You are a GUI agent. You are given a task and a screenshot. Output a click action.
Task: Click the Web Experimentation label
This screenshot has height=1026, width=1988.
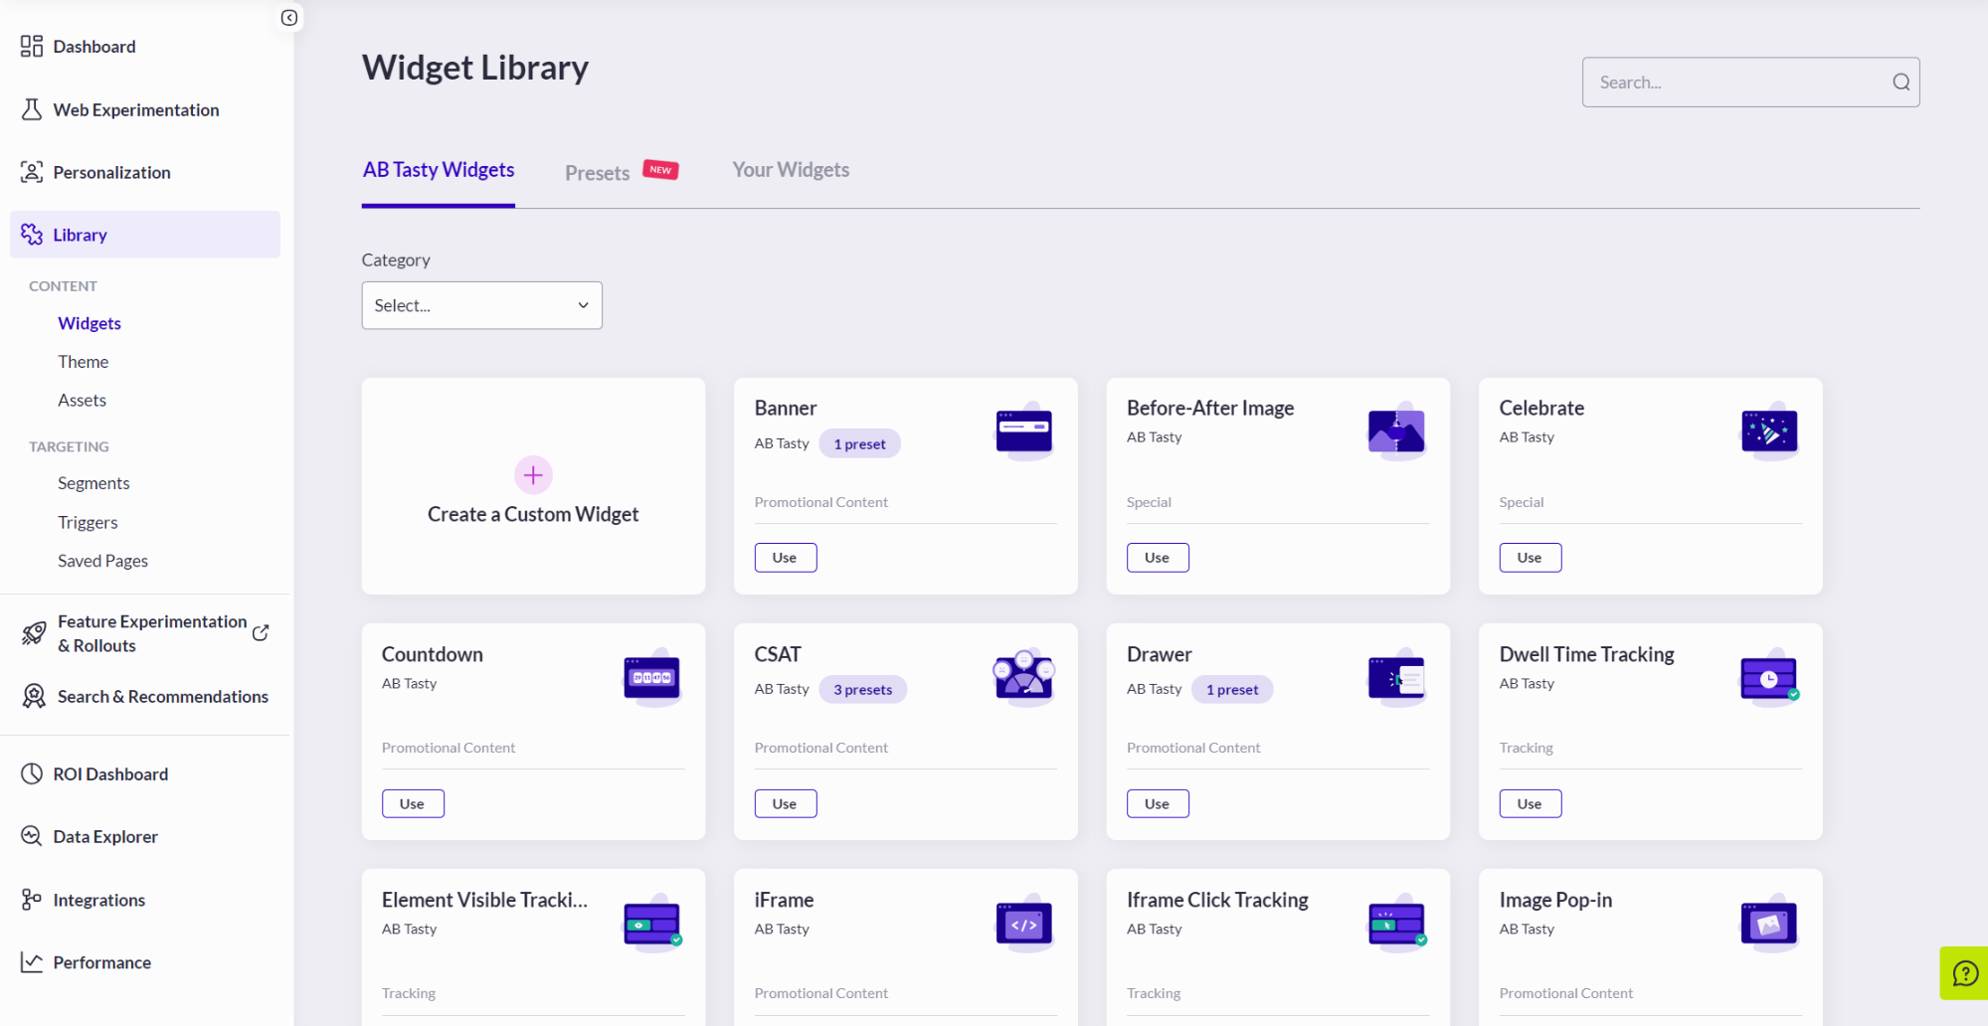(x=136, y=109)
